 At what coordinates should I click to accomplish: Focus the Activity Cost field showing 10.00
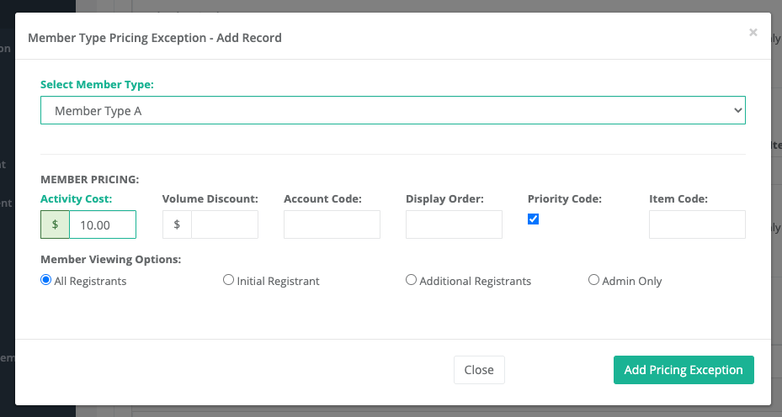102,224
